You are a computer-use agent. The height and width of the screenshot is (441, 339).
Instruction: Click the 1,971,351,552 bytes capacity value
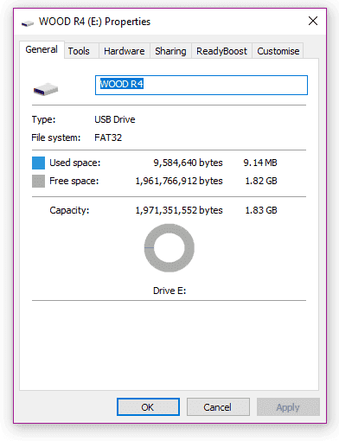(179, 210)
